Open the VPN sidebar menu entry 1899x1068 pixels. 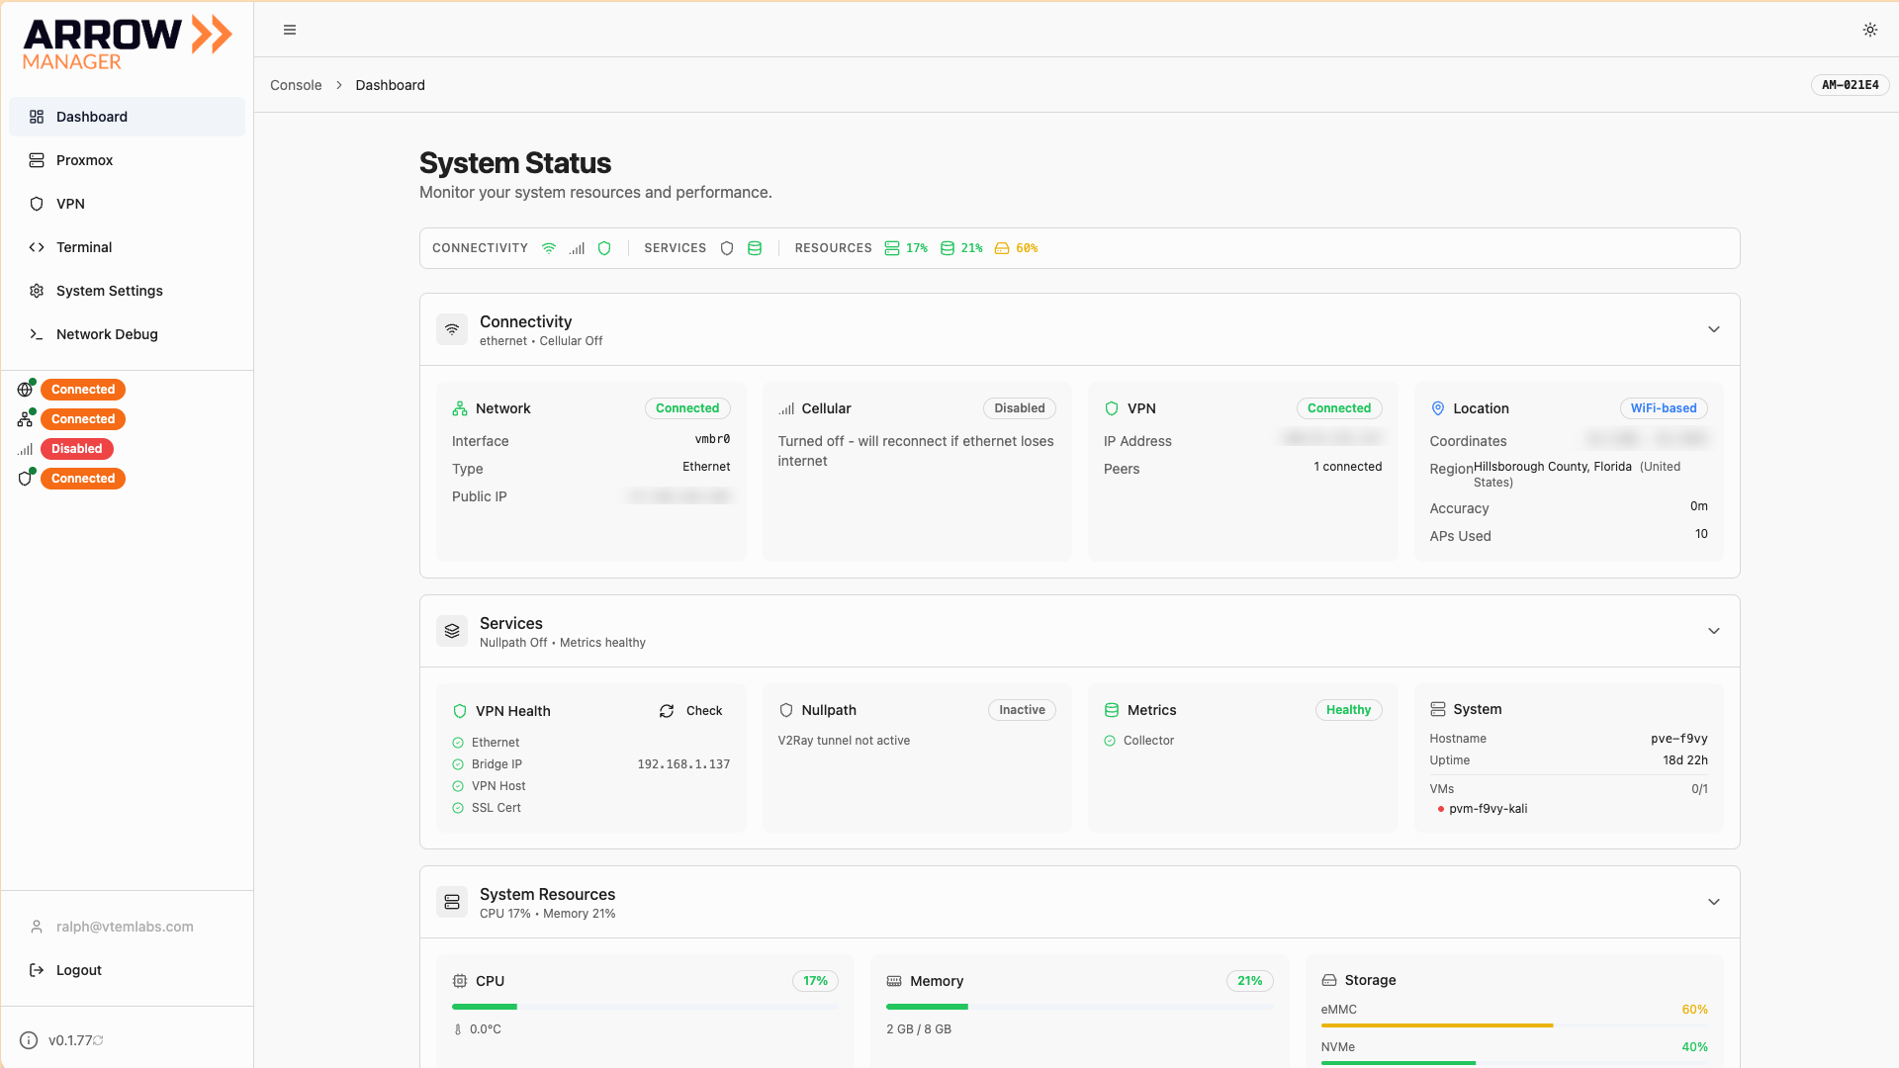click(x=69, y=204)
